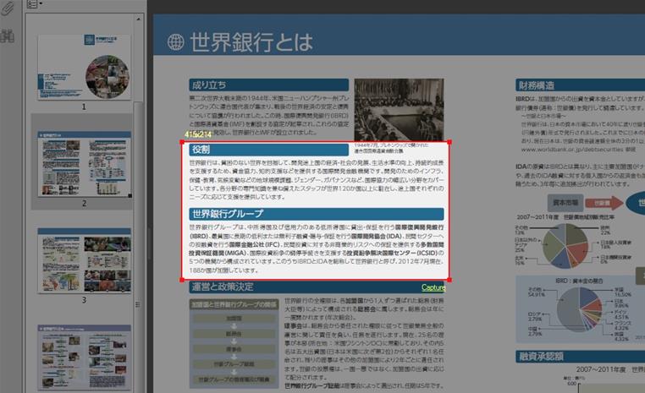645x393 pixels.
Task: Select page 3 thumbnail
Action: coord(83,259)
